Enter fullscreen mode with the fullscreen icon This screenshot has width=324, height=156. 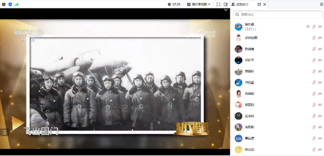[x=218, y=4]
